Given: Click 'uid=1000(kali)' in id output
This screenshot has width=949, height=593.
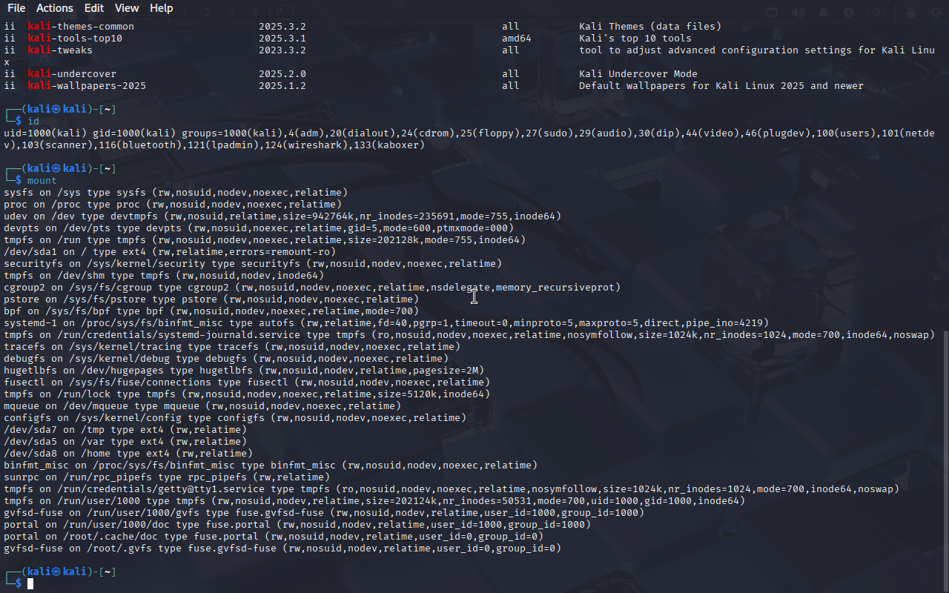Looking at the screenshot, I should 45,133.
